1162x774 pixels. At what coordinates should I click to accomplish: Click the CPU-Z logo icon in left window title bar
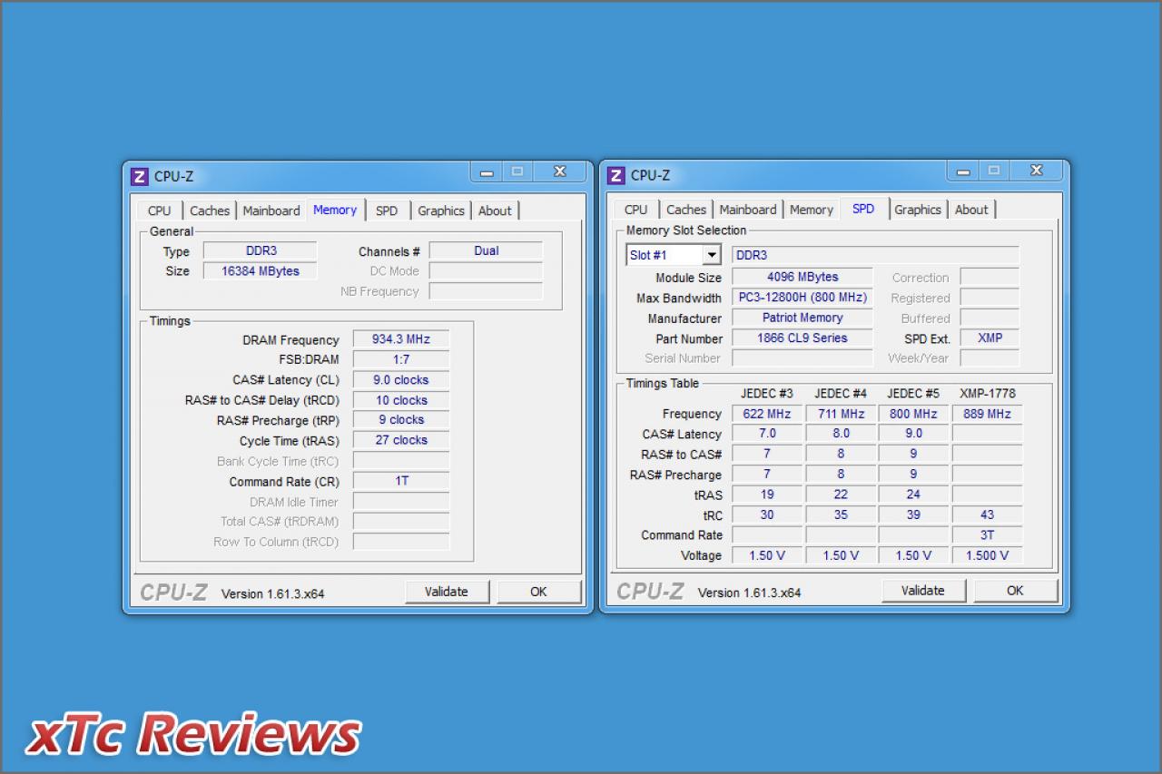coord(139,176)
